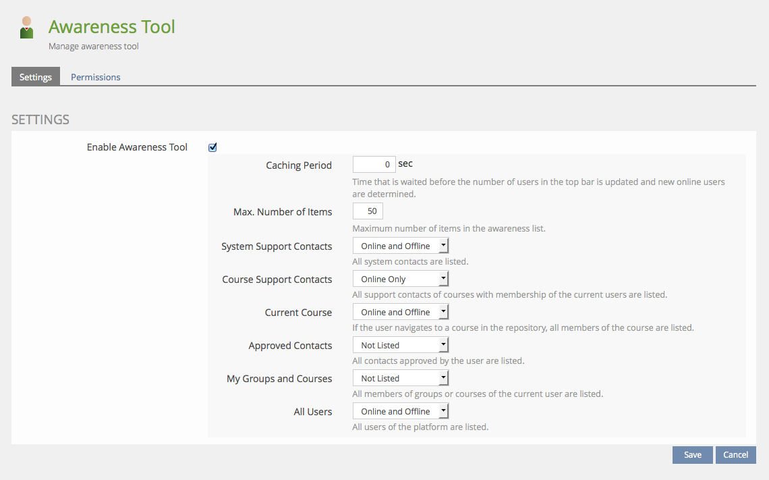Viewport: 769px width, 480px height.
Task: Click the Max. Number of Items field
Action: 368,211
